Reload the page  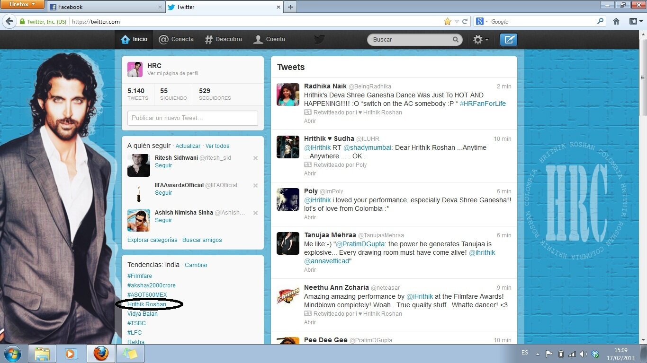point(465,21)
